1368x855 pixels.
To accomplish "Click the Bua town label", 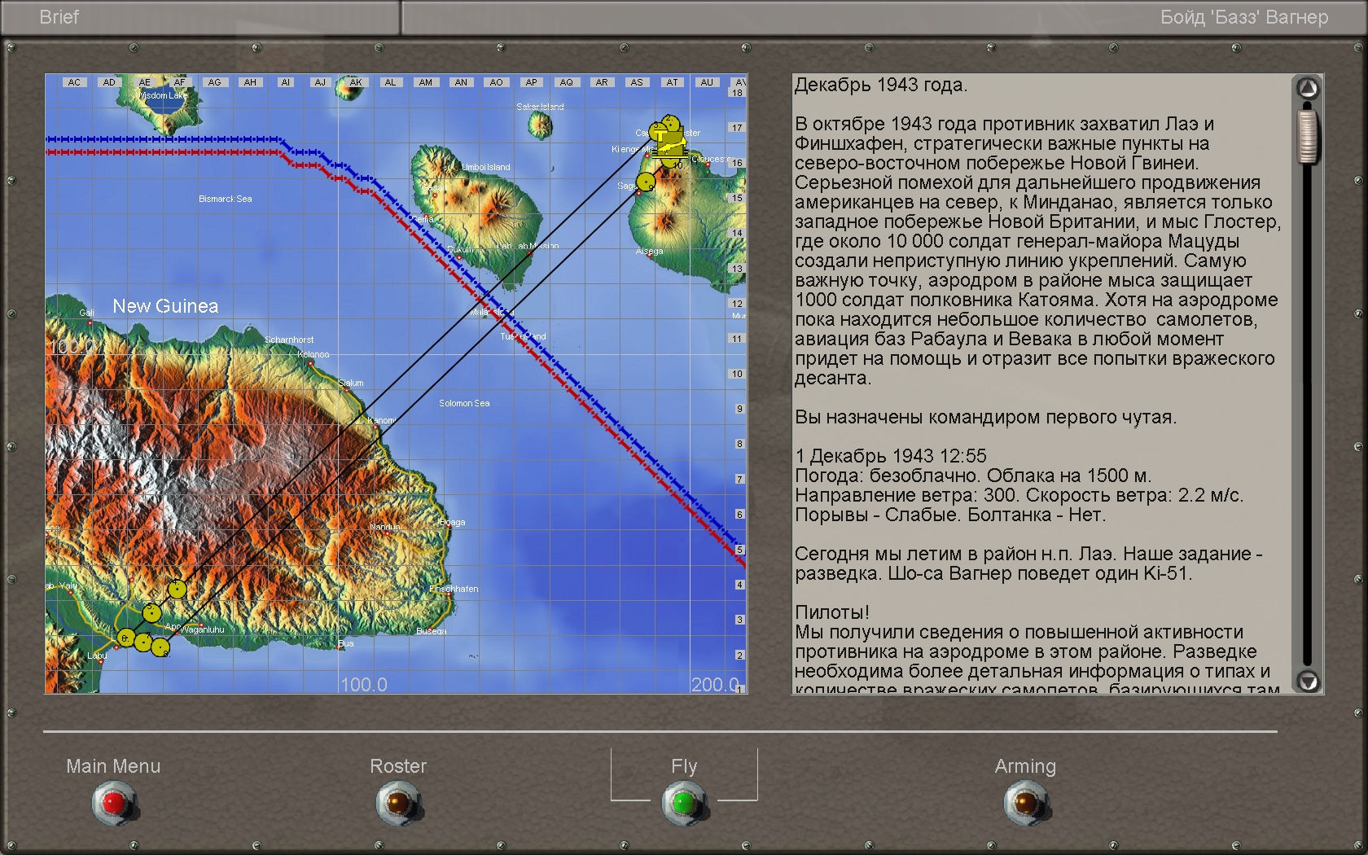I will (346, 643).
